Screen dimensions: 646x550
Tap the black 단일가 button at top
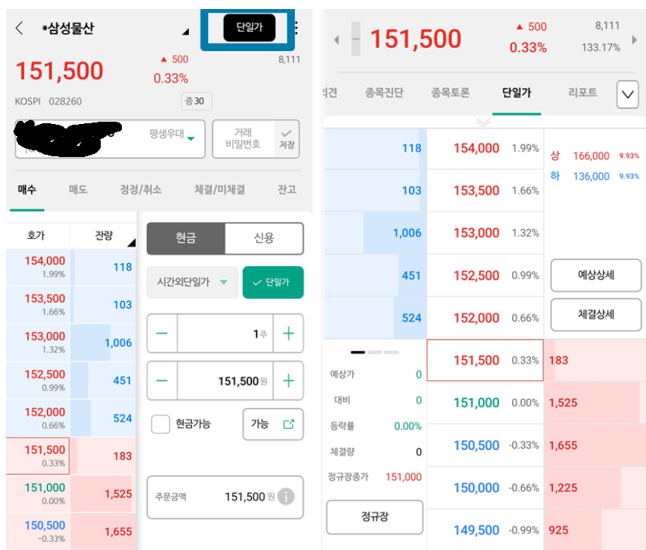pyautogui.click(x=249, y=28)
